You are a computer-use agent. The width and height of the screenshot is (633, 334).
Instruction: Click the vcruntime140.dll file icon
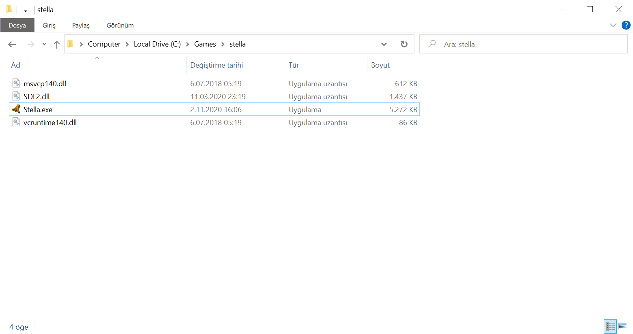(16, 122)
